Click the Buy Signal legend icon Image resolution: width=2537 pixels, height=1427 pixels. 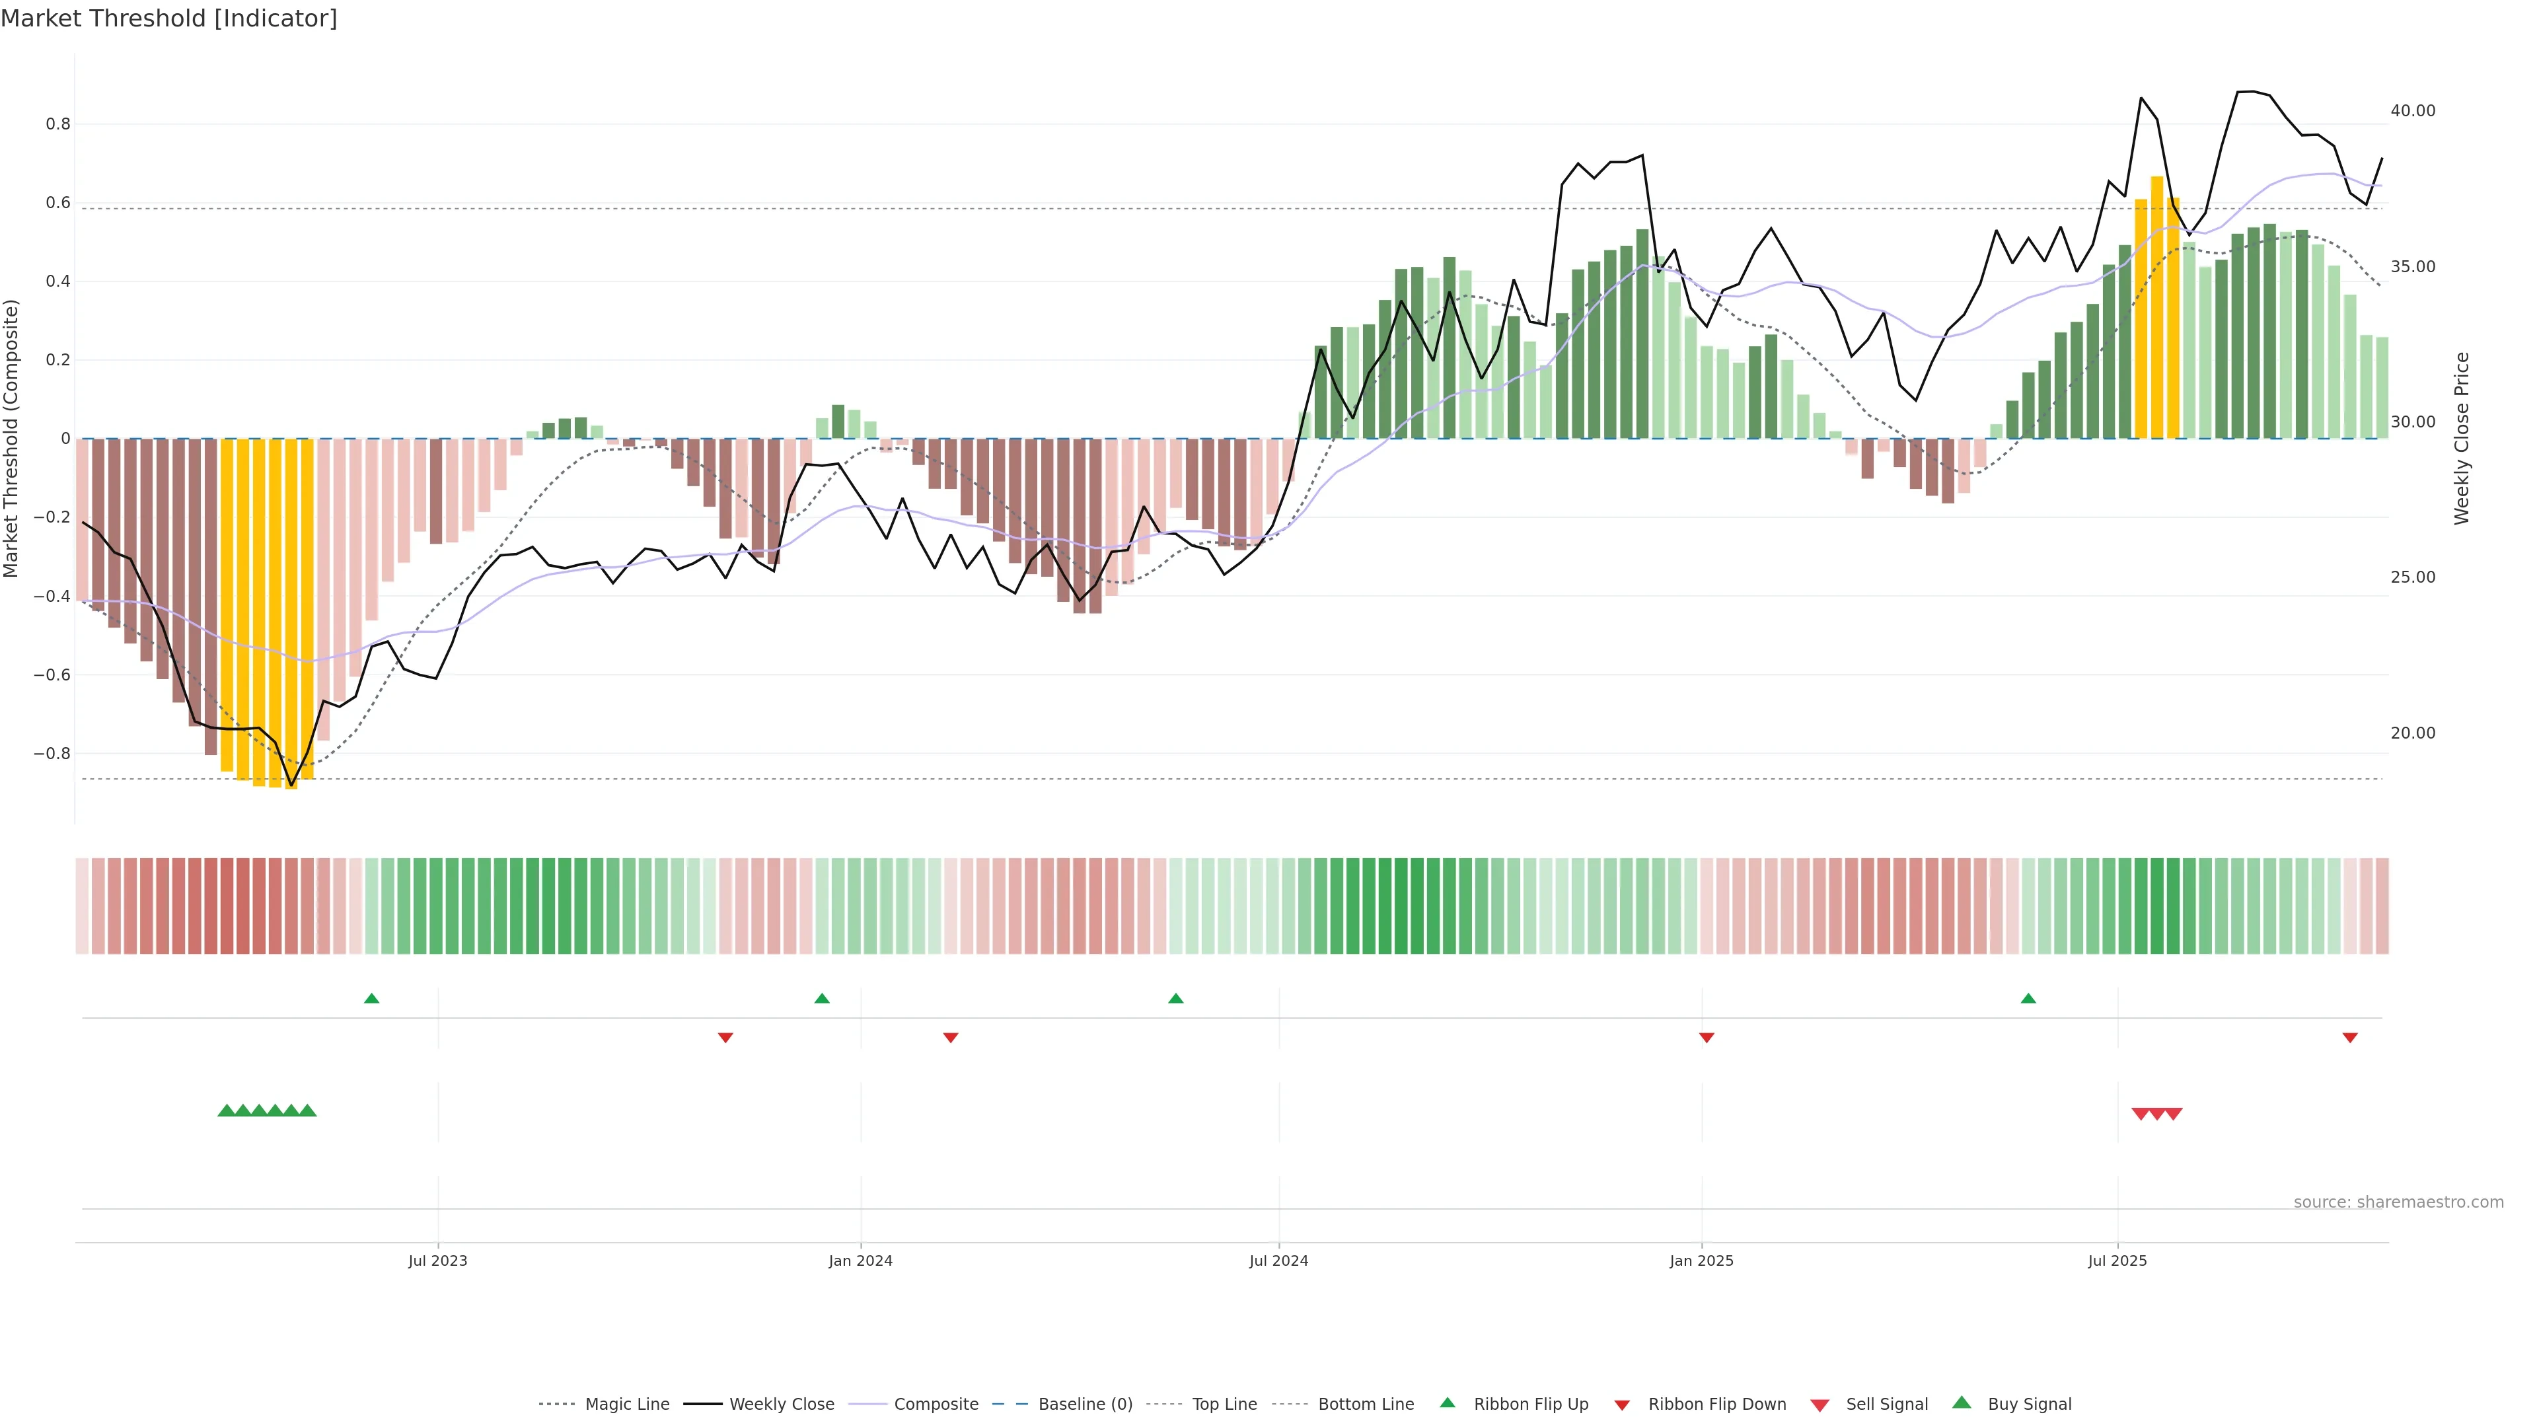tap(1961, 1403)
